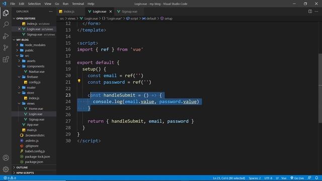Screen dimensions: 322x181
Task: Open the File menu
Action: tap(13, 4)
